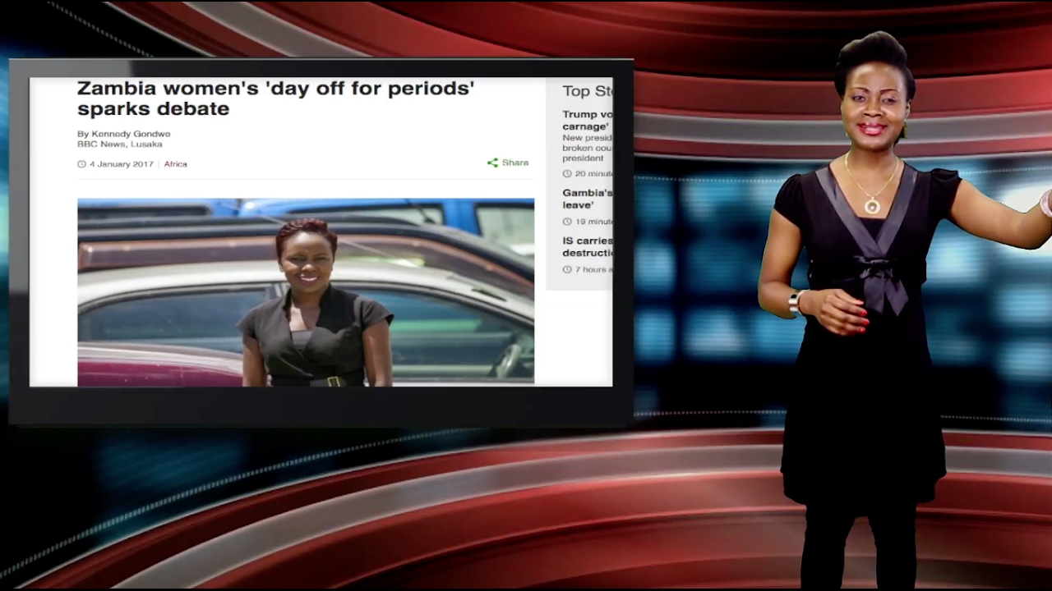1052x591 pixels.
Task: Click the clock icon beside '4 January 2017'
Action: pos(81,164)
